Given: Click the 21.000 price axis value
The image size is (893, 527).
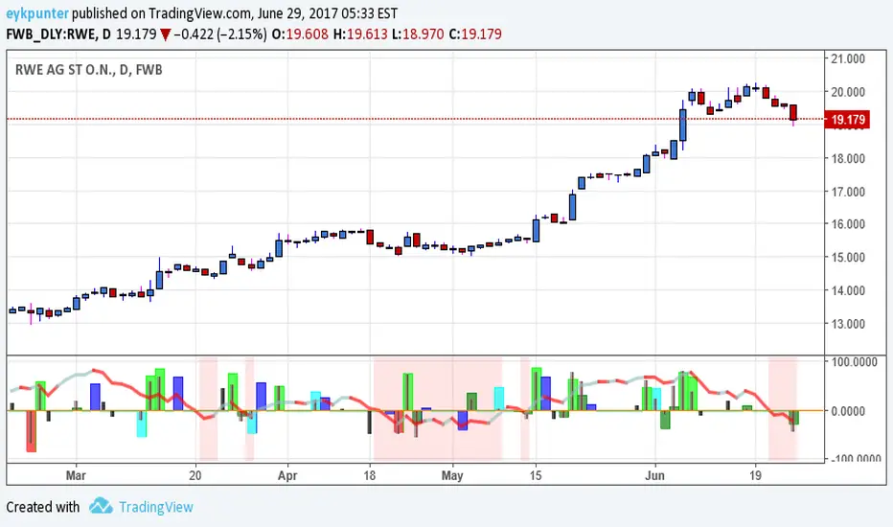Looking at the screenshot, I should click(848, 58).
